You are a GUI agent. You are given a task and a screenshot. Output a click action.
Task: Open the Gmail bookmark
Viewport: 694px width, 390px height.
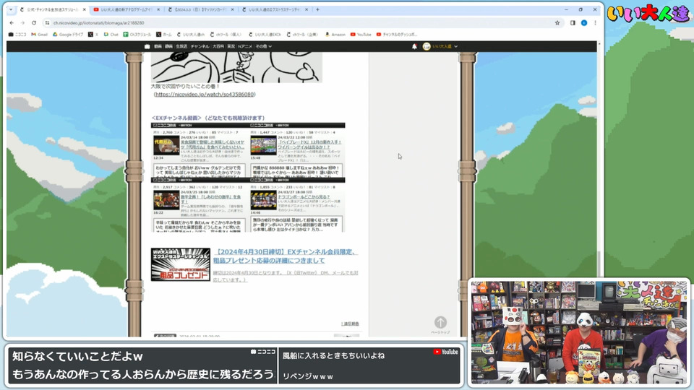(39, 34)
